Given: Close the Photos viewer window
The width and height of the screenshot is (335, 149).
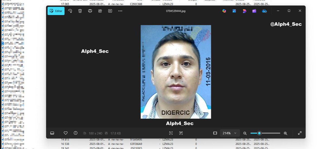Looking at the screenshot, I should click(300, 11).
